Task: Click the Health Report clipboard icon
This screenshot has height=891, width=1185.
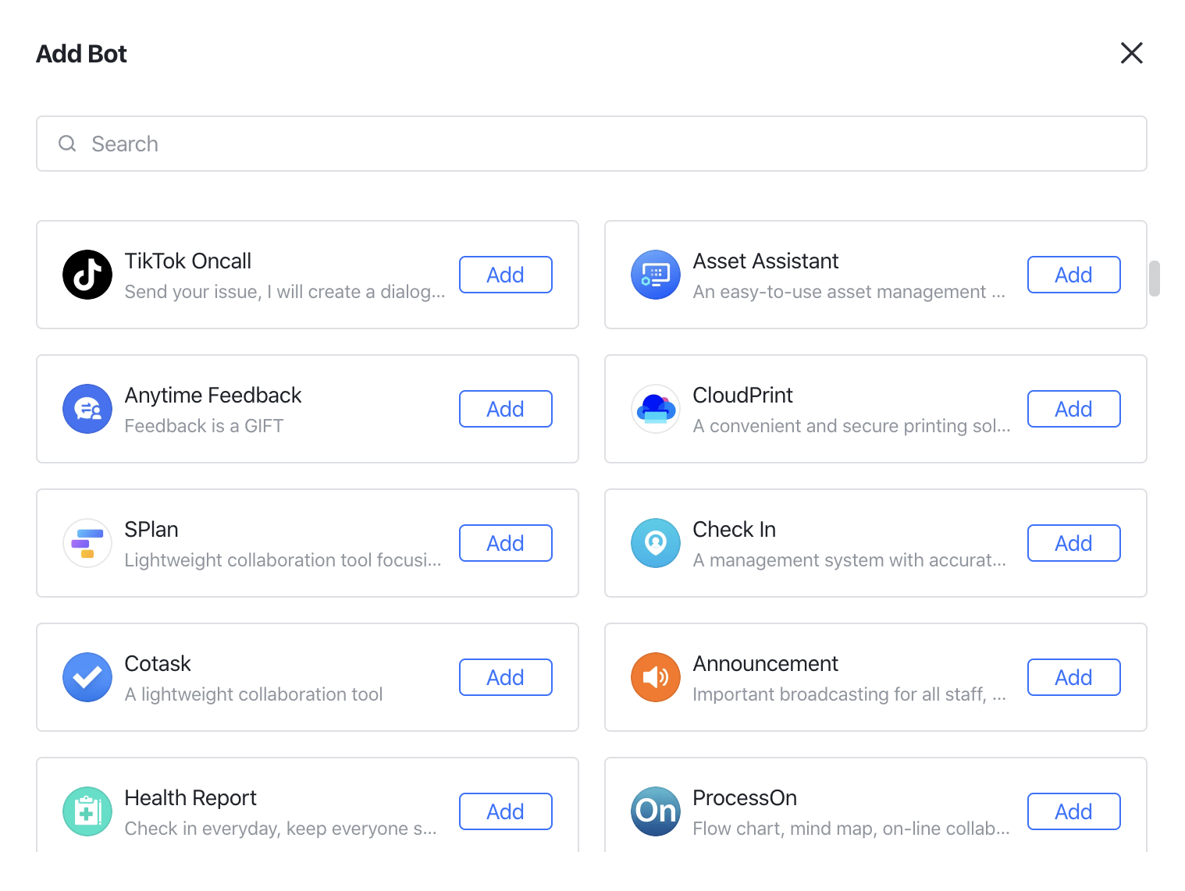Action: click(x=87, y=811)
